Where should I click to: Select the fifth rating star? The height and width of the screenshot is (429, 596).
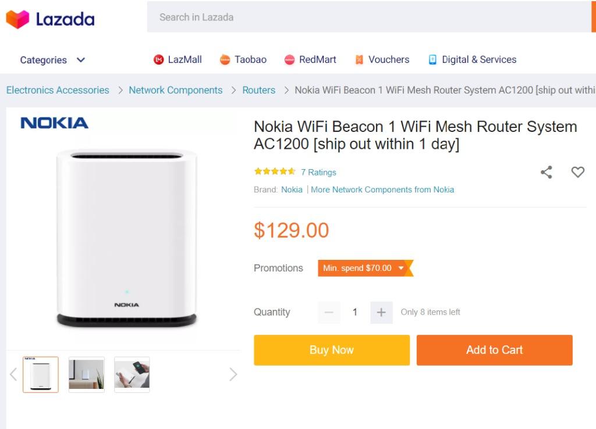pos(292,171)
